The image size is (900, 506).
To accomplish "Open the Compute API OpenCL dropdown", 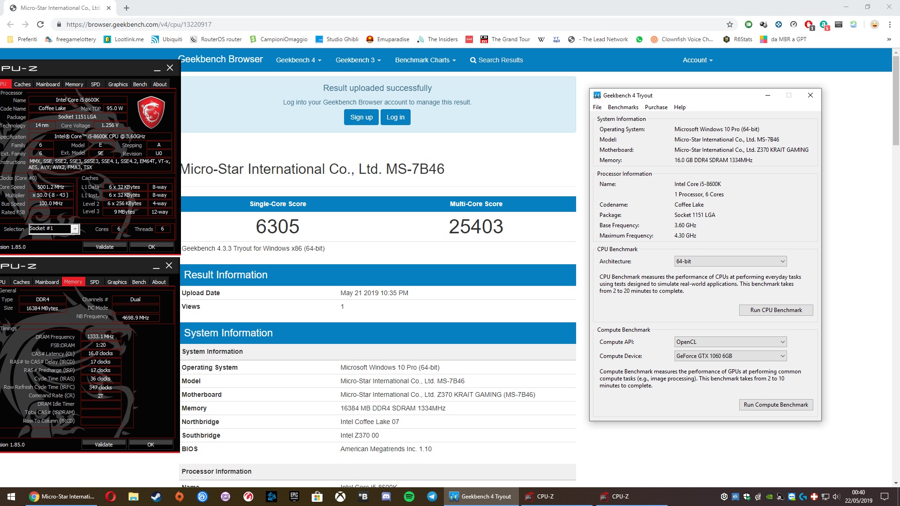I will tap(730, 342).
